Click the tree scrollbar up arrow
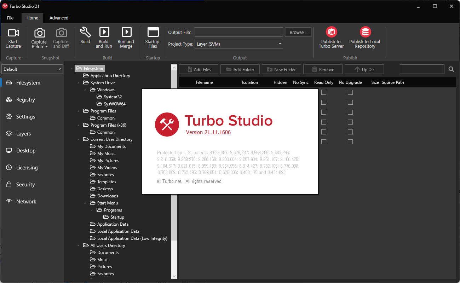 (x=174, y=67)
